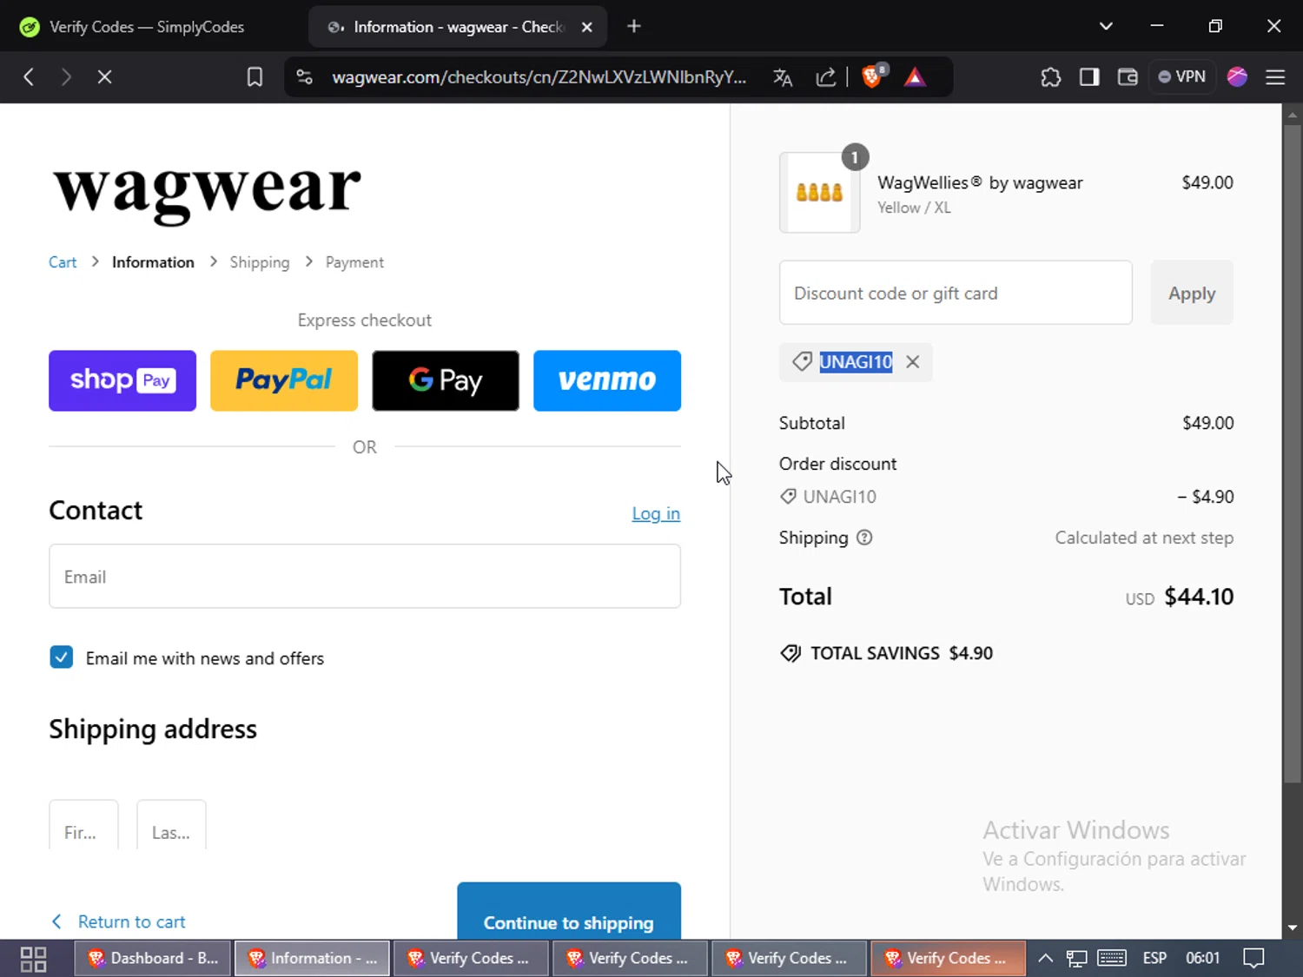Open the VPN button
This screenshot has width=1303, height=977.
(1182, 76)
